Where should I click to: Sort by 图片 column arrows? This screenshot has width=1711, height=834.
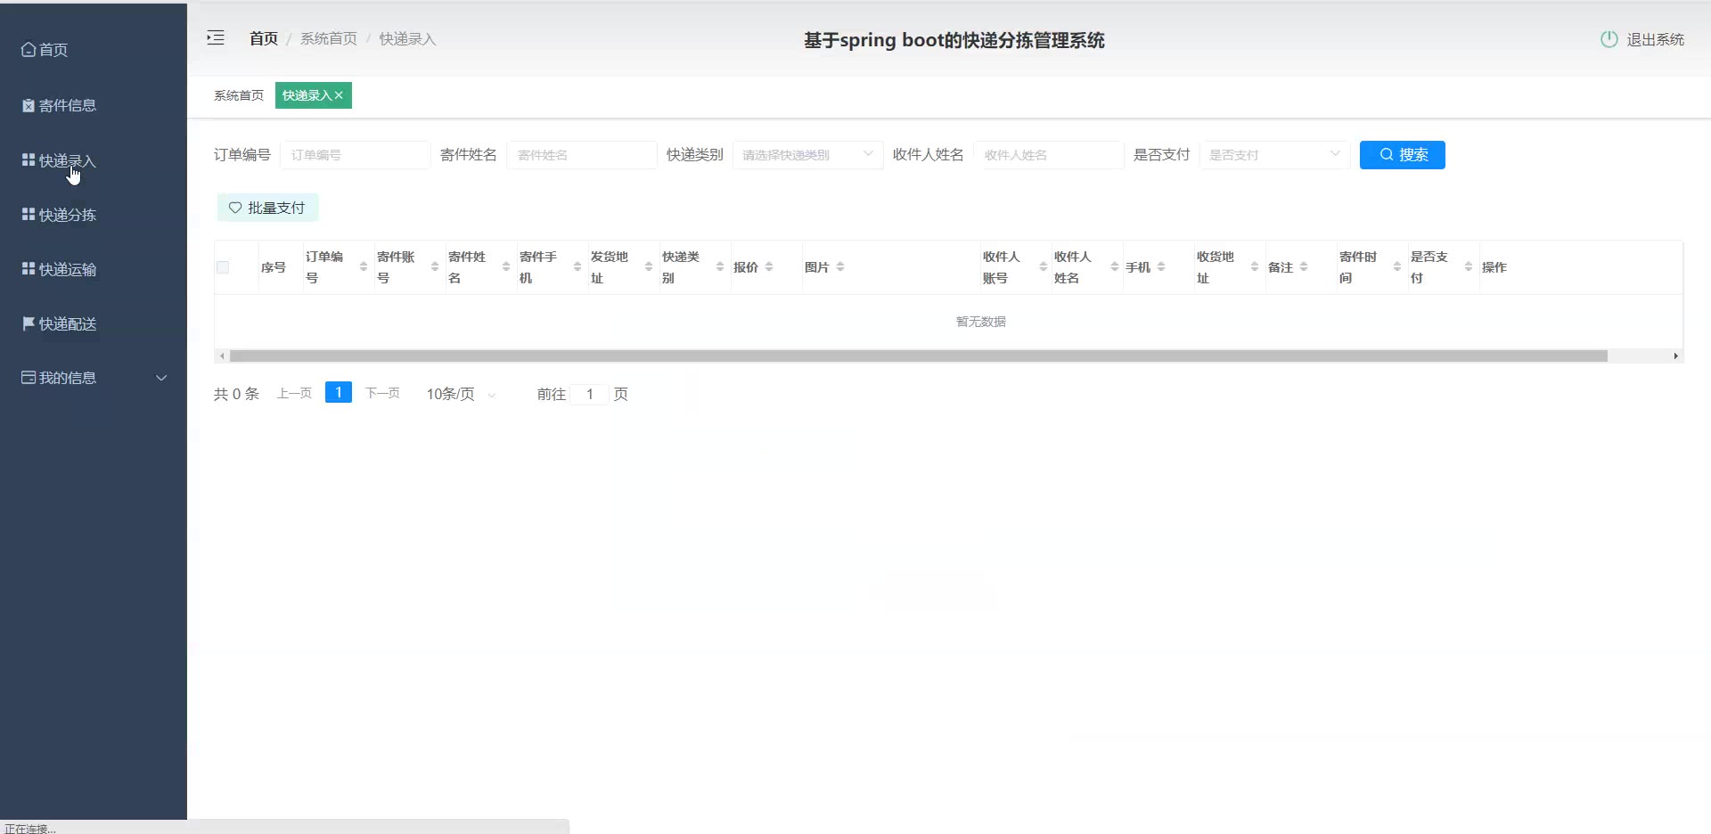tap(840, 267)
